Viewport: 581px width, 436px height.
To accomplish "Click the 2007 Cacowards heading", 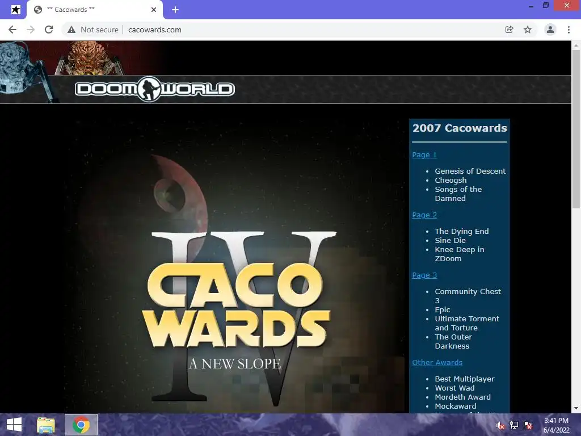I will click(x=460, y=128).
